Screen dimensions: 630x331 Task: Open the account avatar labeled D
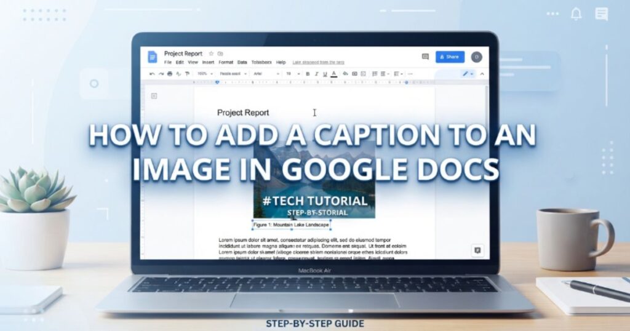[x=477, y=57]
